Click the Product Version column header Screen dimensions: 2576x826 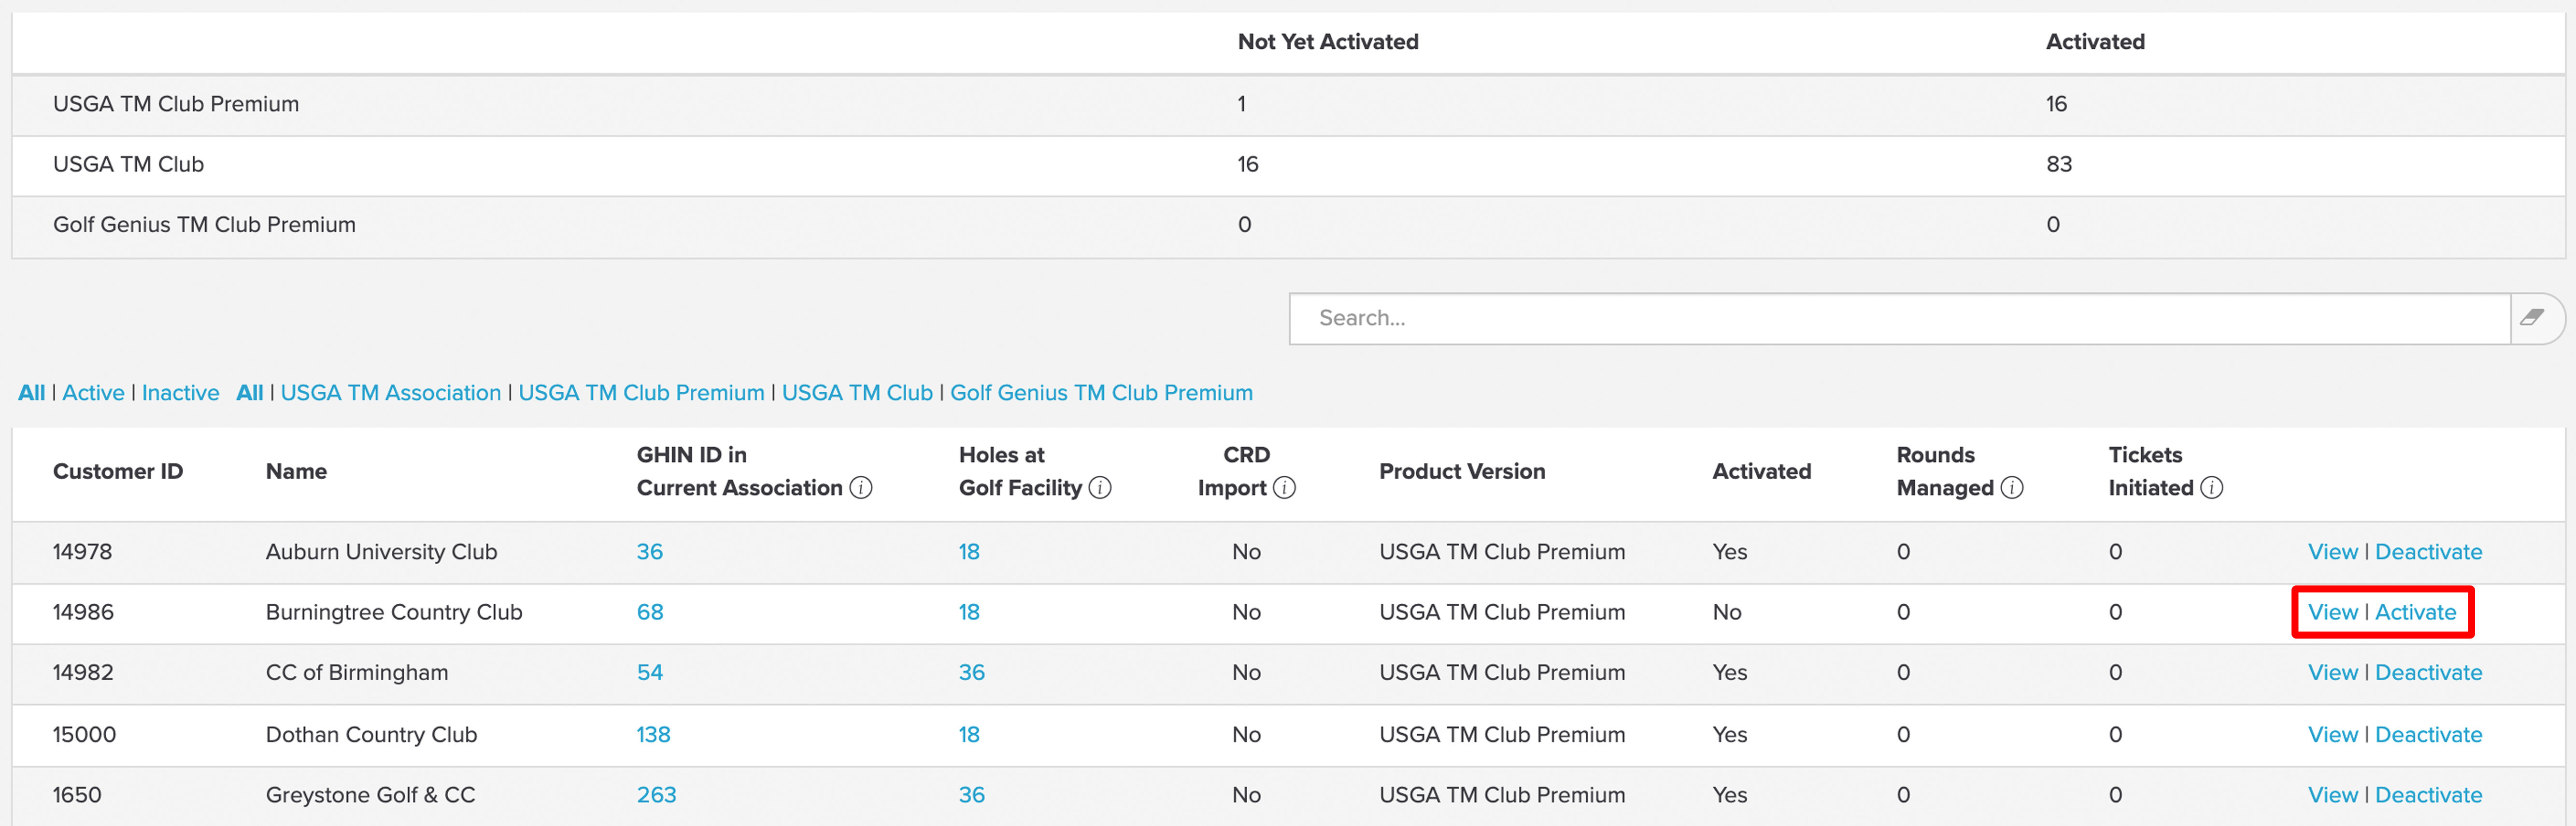point(1462,472)
